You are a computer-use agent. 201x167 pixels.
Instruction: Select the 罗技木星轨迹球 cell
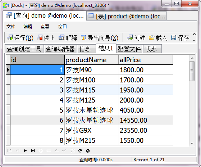coord(92,110)
